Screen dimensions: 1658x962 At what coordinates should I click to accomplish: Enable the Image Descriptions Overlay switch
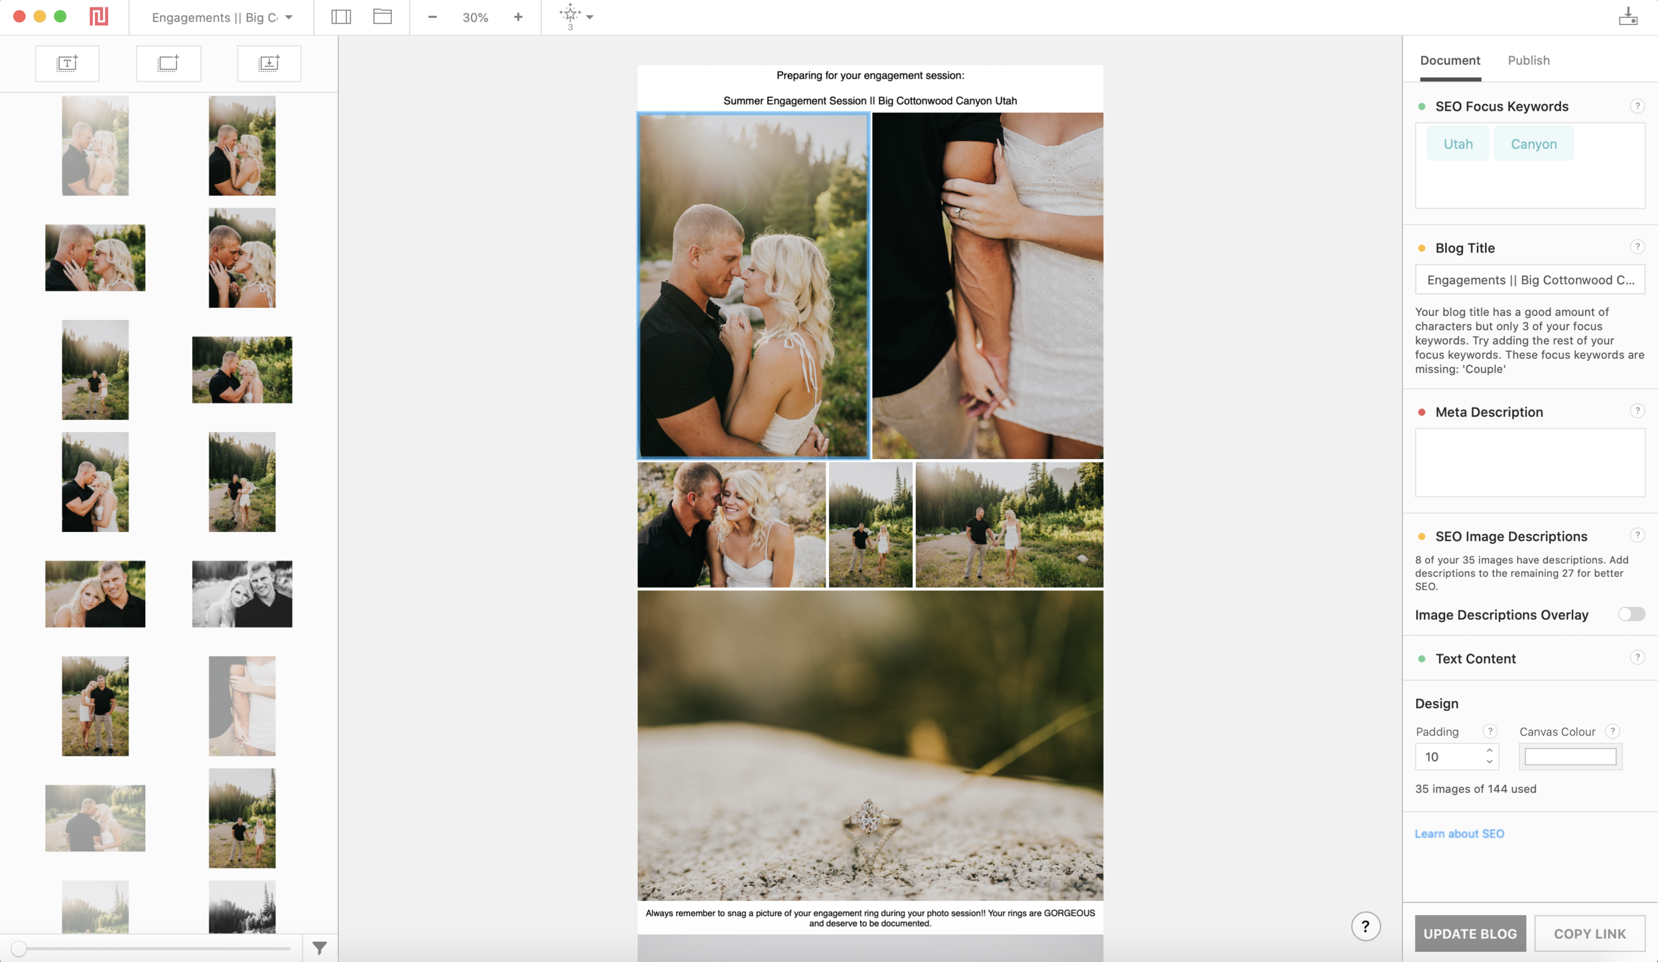[1631, 614]
